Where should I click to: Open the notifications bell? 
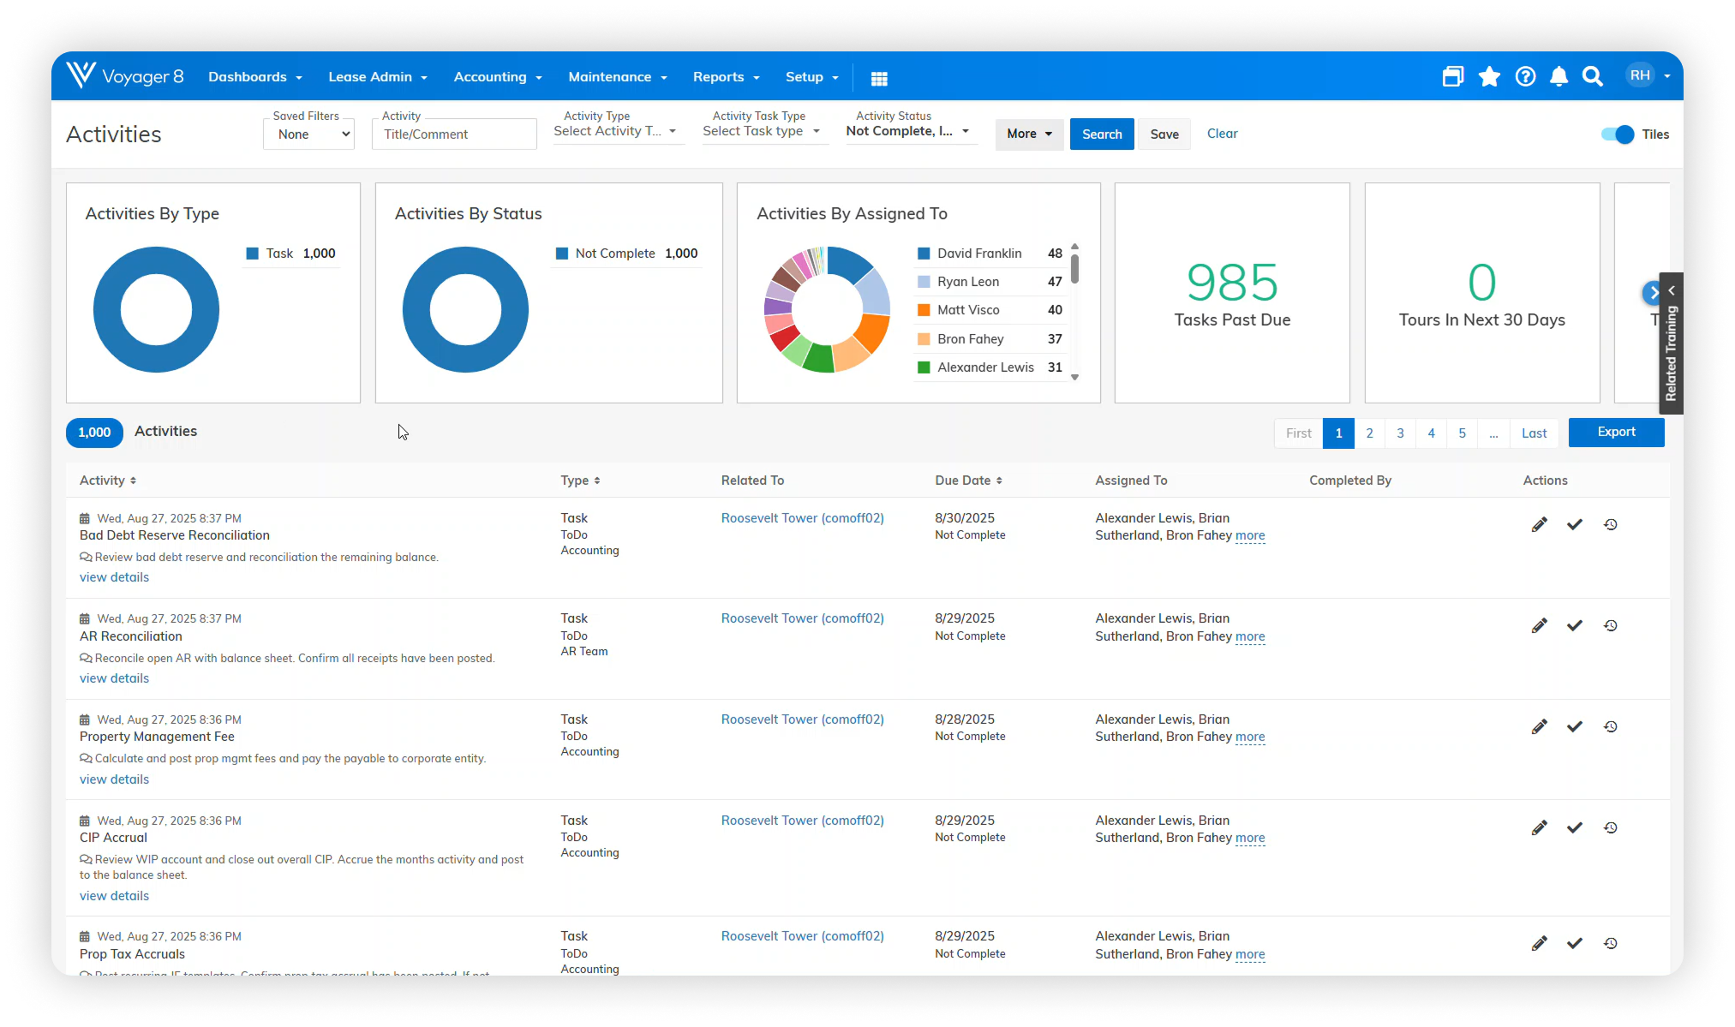pyautogui.click(x=1559, y=77)
